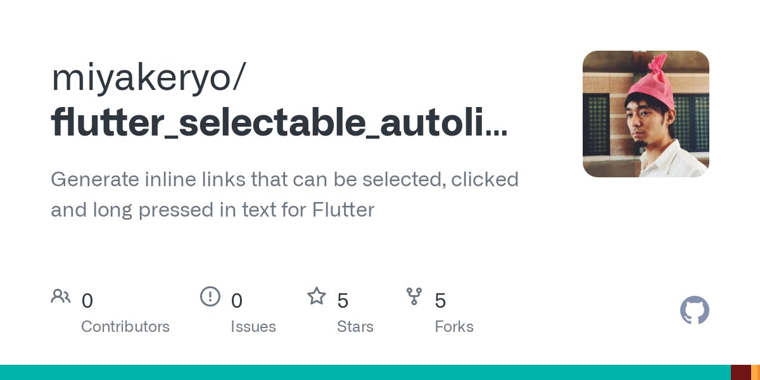Click the dark red language bar segment
760x380 pixels.
(x=741, y=372)
